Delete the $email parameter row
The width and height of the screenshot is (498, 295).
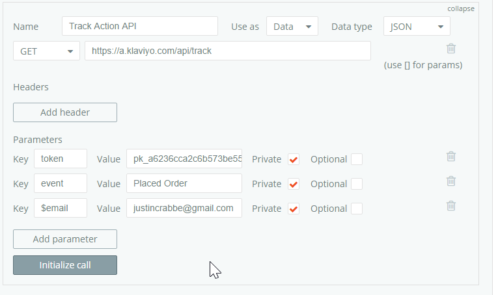tap(451, 206)
